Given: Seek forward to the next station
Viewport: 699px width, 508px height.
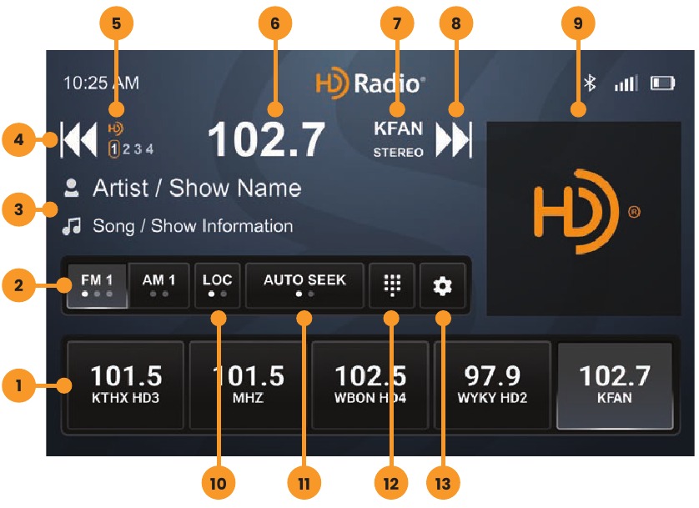Looking at the screenshot, I should 454,139.
